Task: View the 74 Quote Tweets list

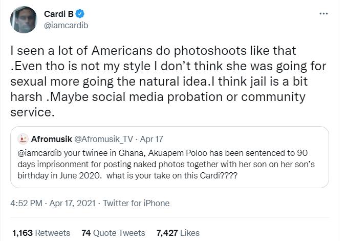Action: click(113, 233)
